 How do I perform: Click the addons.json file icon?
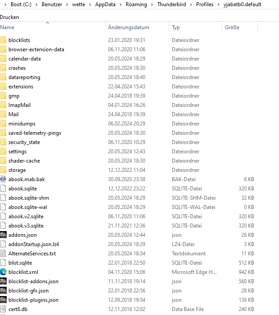(x=3, y=235)
